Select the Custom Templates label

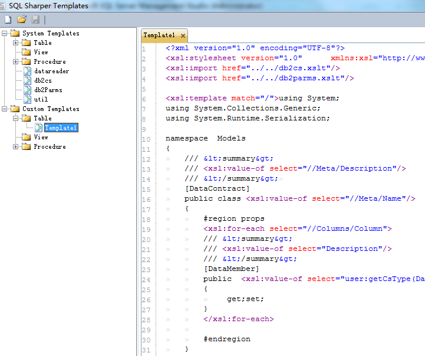click(51, 109)
